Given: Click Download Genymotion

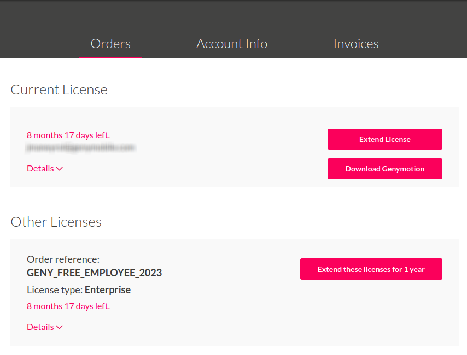Looking at the screenshot, I should pyautogui.click(x=384, y=169).
